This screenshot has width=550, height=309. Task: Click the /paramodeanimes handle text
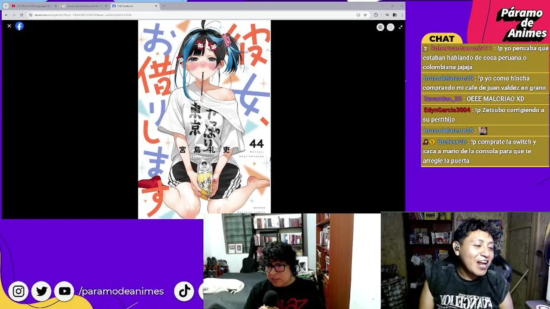point(121,291)
